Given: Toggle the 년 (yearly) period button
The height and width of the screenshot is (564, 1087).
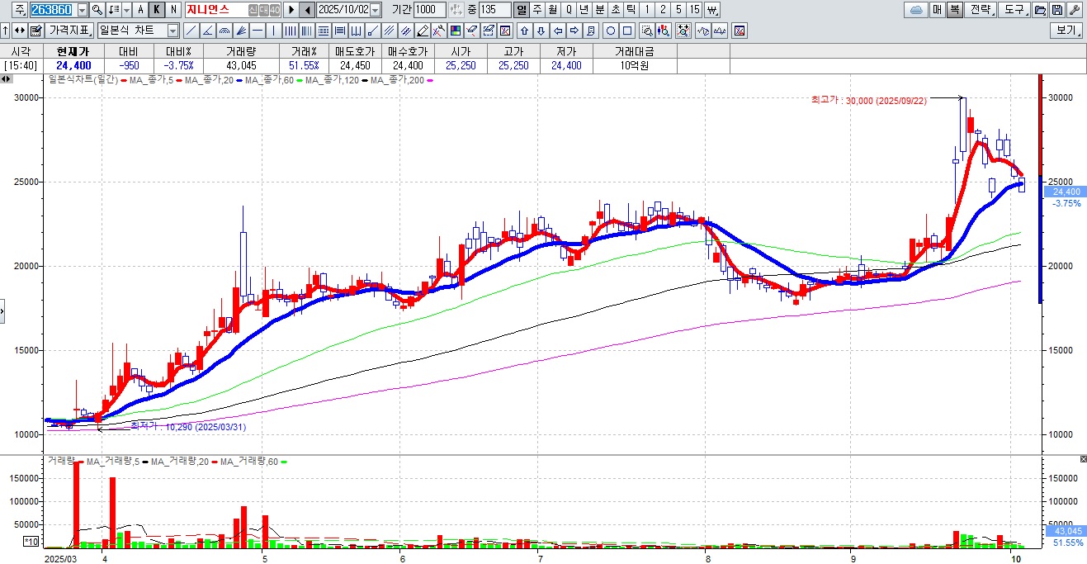Looking at the screenshot, I should (x=584, y=10).
